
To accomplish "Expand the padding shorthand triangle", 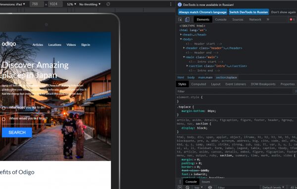I will click(197, 163).
